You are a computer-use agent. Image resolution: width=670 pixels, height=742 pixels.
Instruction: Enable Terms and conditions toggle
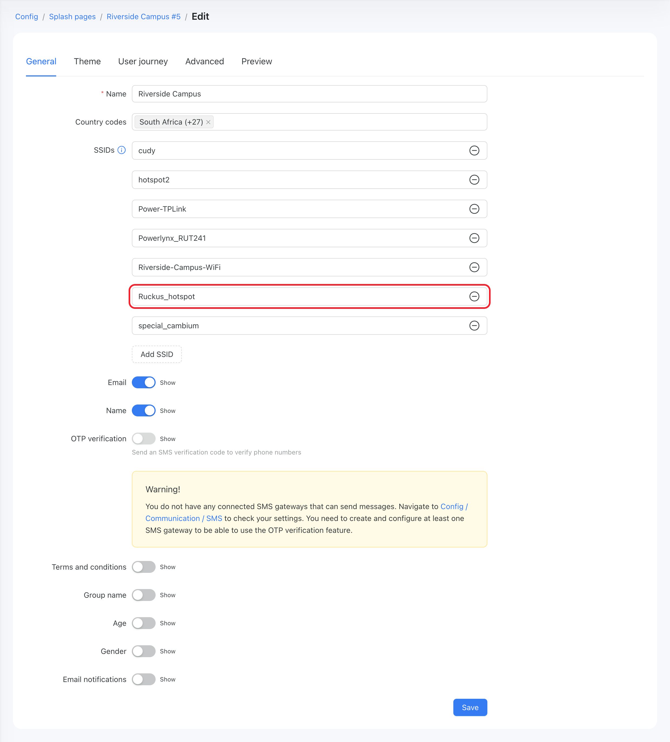(143, 567)
